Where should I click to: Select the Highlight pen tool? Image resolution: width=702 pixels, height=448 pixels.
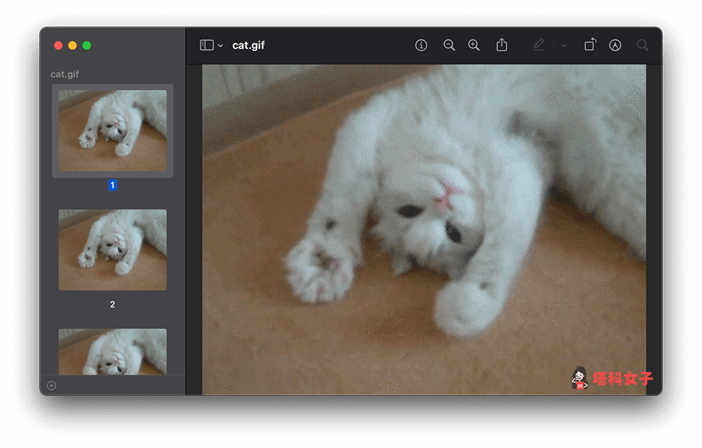tap(539, 45)
